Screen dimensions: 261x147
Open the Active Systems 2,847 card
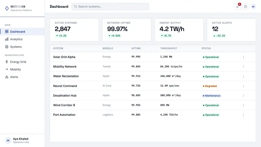tap(74, 30)
